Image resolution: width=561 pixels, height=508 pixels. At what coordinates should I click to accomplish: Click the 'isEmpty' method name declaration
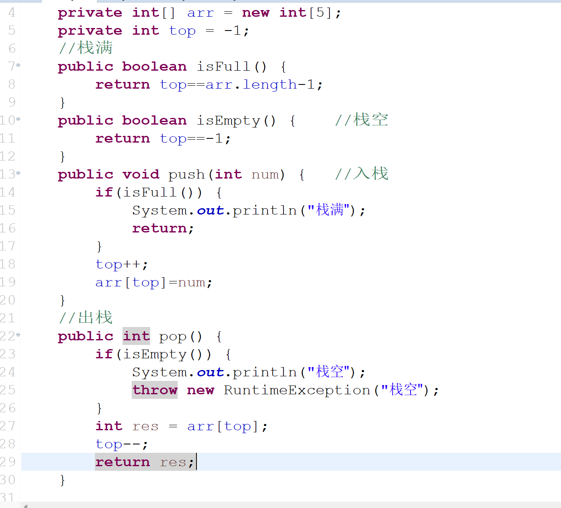(228, 121)
